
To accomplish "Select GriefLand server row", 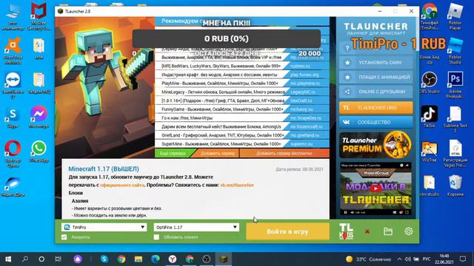I will 242,135.
